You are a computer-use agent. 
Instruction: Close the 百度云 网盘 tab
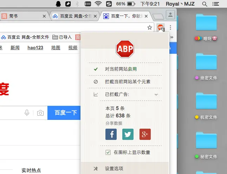[95, 16]
